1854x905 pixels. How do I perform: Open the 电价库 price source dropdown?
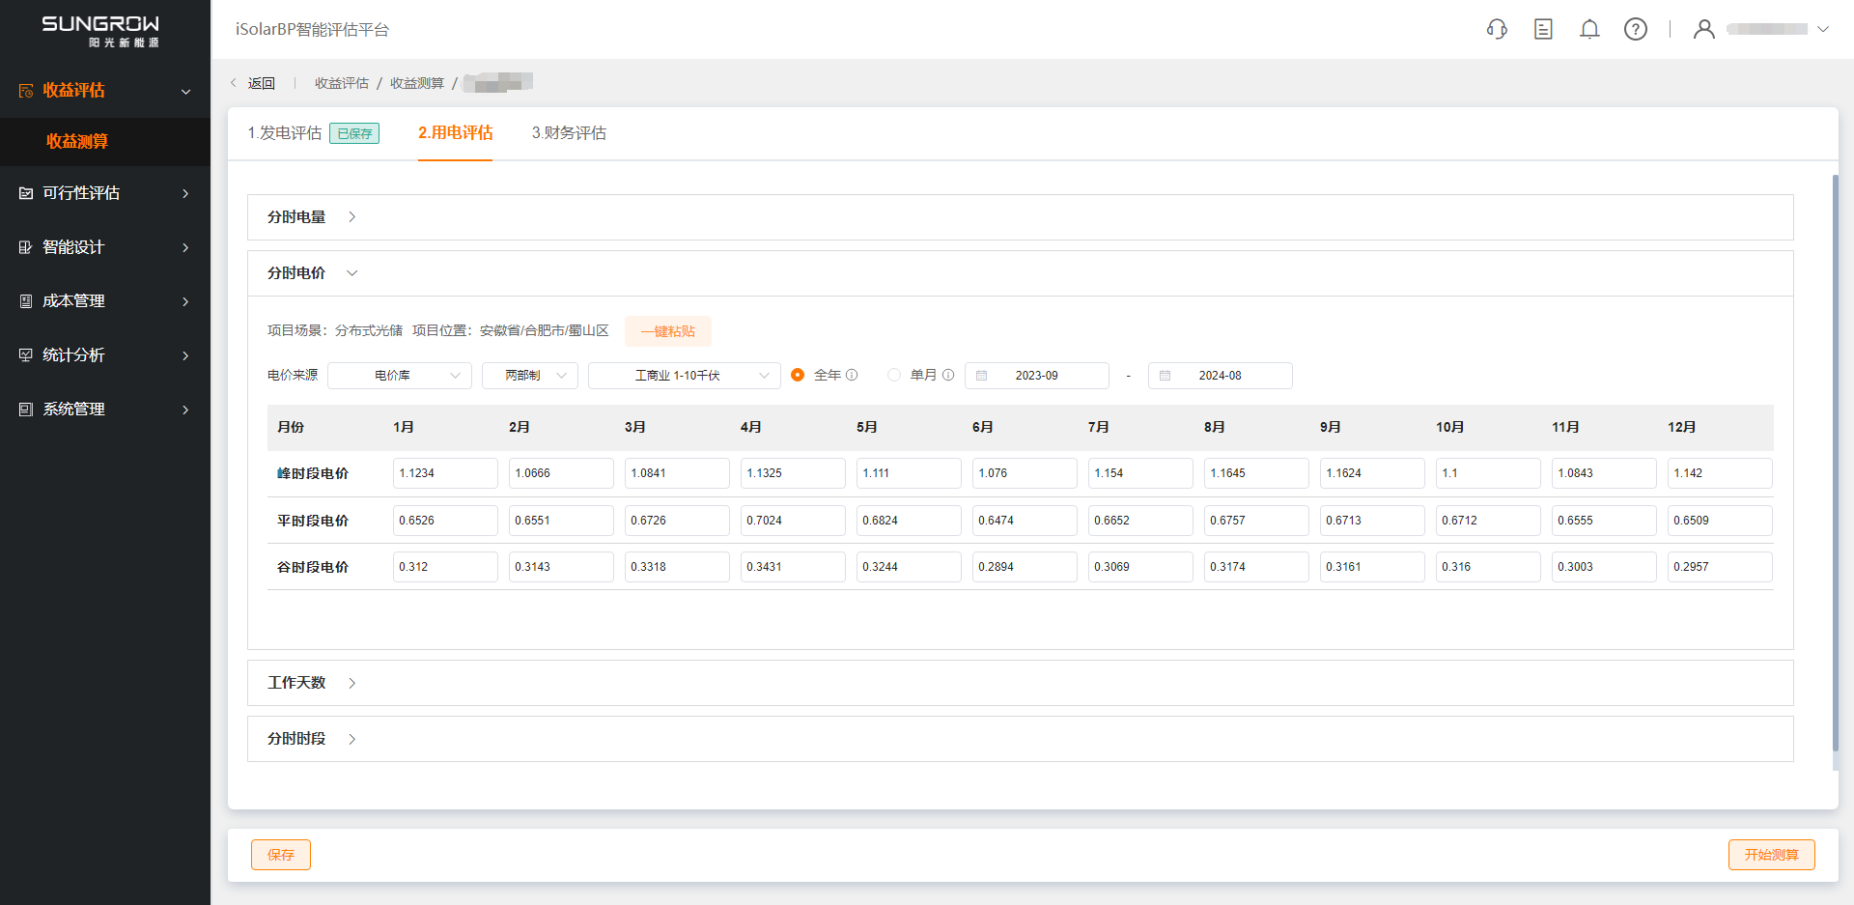click(399, 376)
